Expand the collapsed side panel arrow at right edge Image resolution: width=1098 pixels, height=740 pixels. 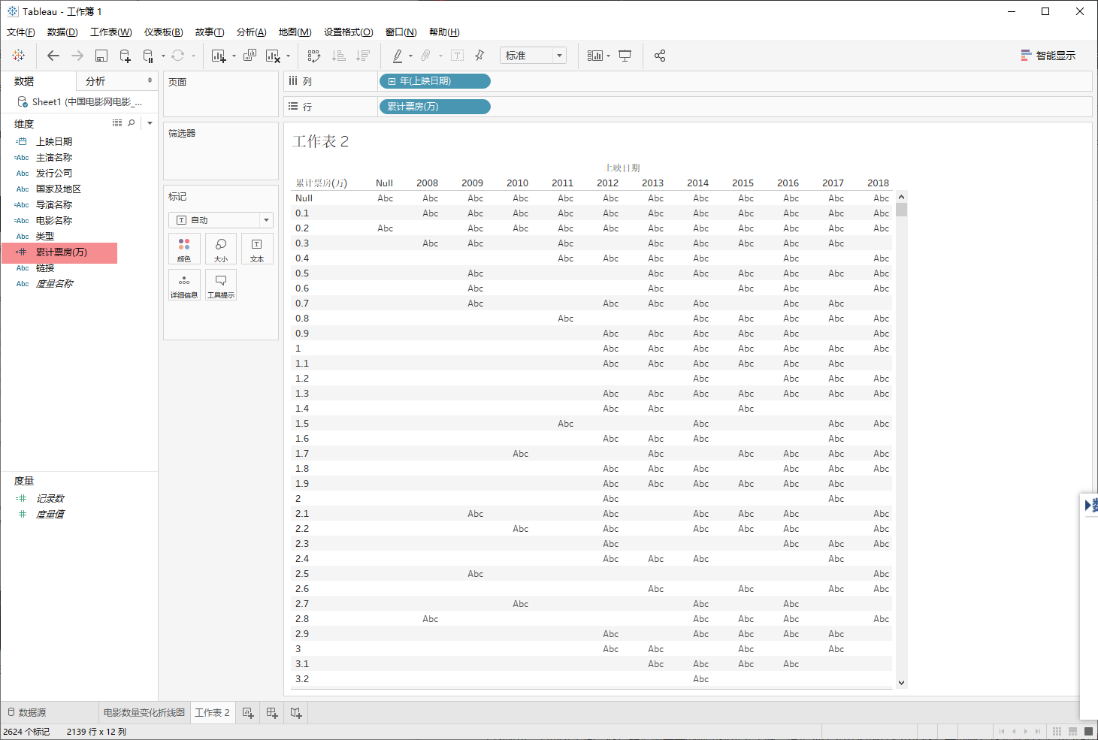pos(1089,506)
